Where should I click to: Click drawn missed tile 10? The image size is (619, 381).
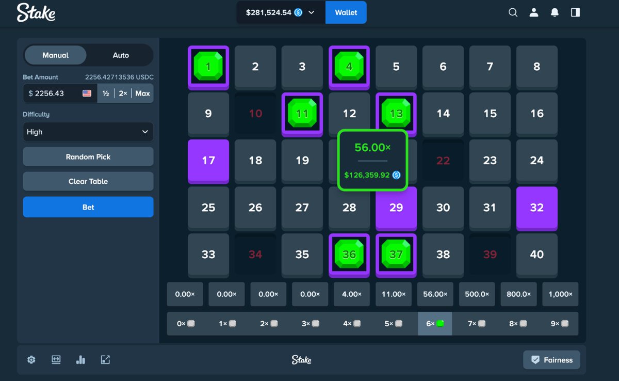tap(255, 114)
